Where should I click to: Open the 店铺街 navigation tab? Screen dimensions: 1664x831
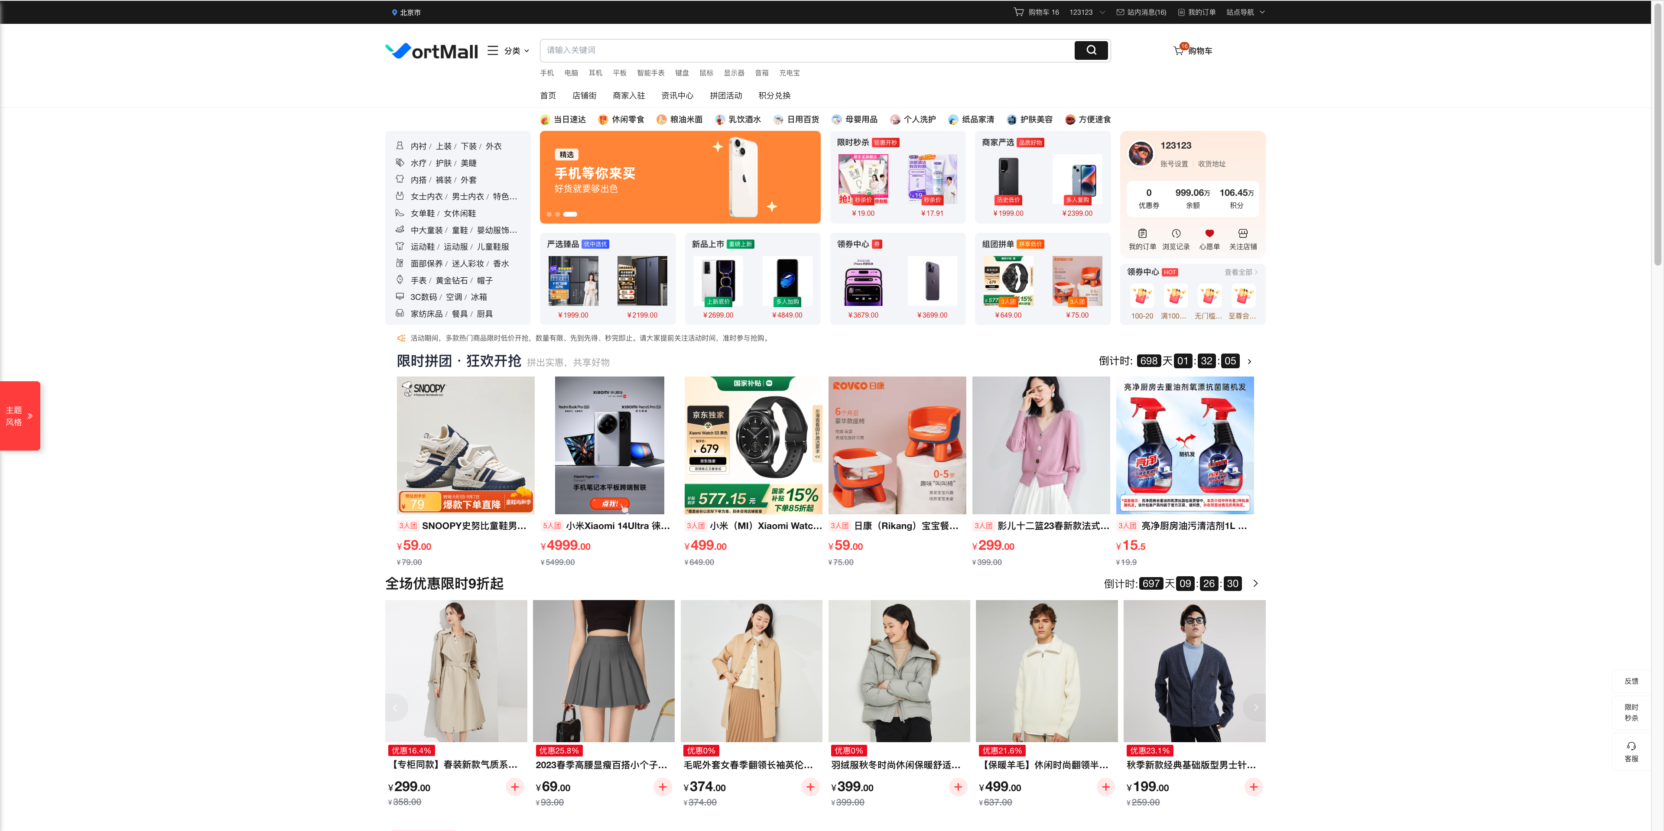(x=584, y=96)
